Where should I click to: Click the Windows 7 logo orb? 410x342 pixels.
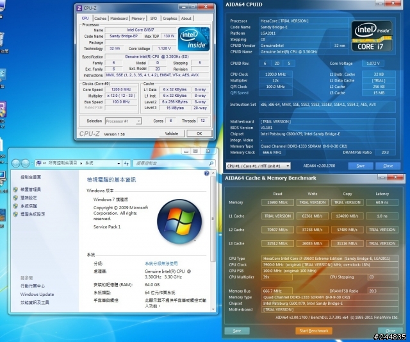point(179,221)
